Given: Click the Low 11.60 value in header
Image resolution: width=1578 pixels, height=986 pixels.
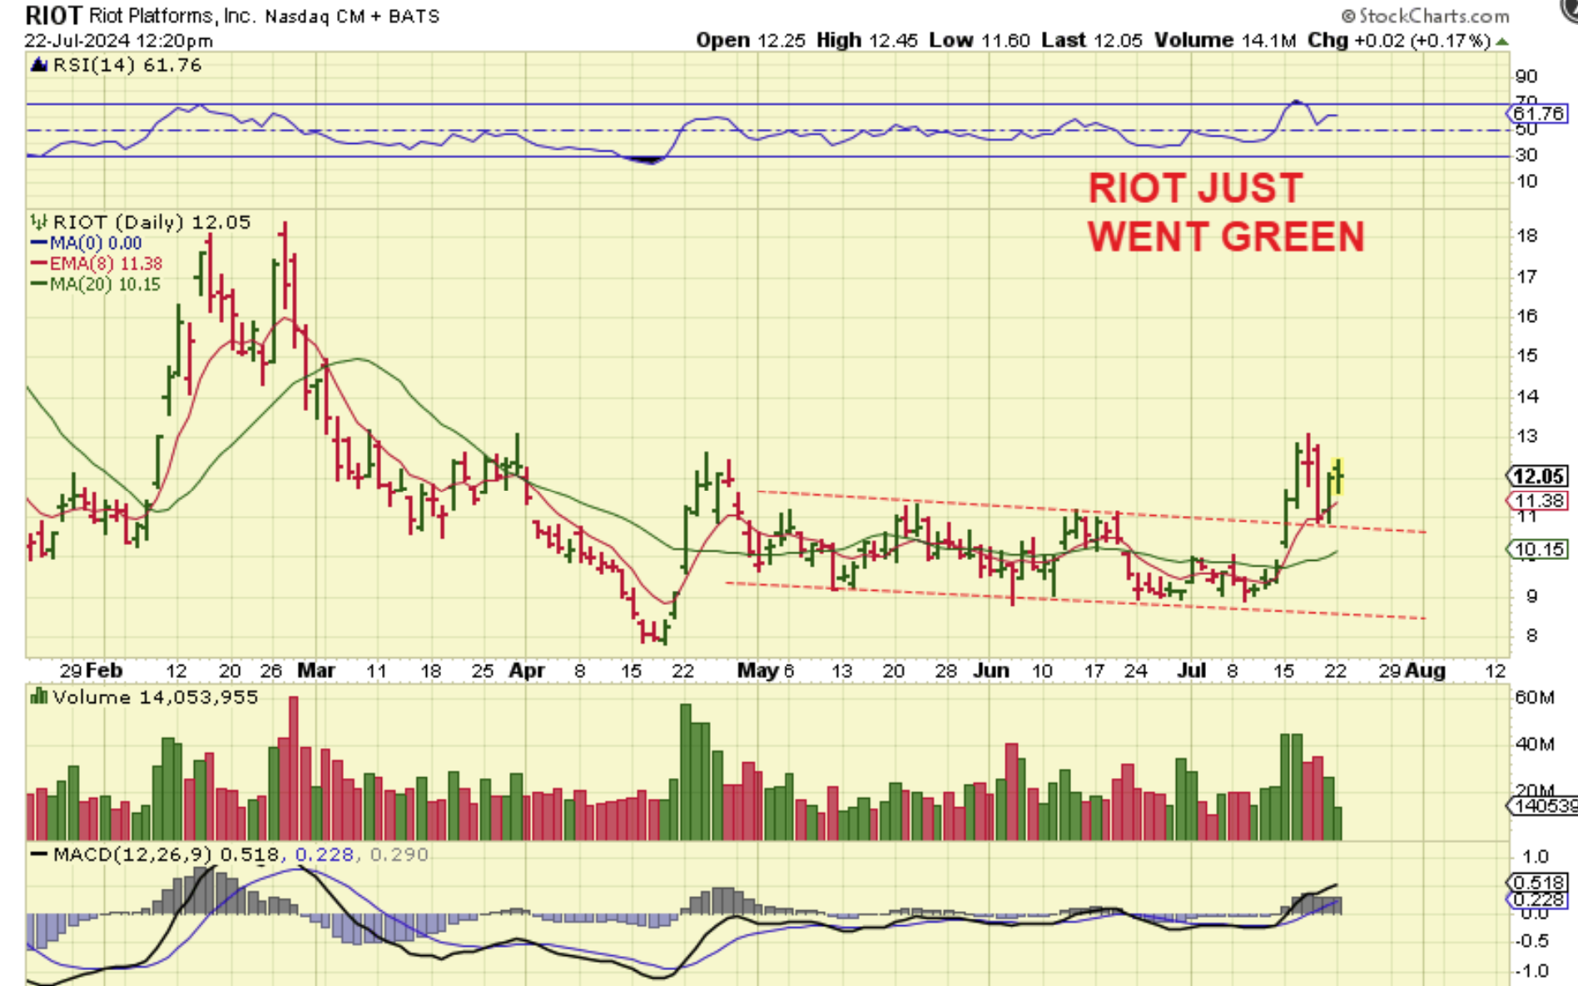Looking at the screenshot, I should point(980,40).
